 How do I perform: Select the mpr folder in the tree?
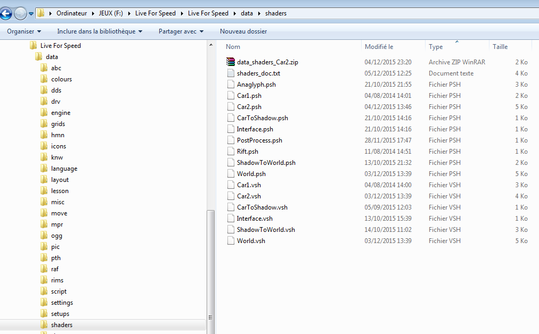(57, 224)
